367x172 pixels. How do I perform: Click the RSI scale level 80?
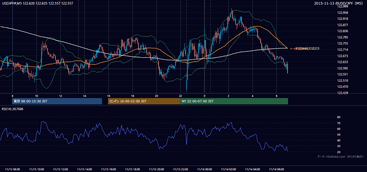coord(339,117)
